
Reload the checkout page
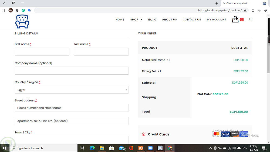pyautogui.click(x=253, y=10)
